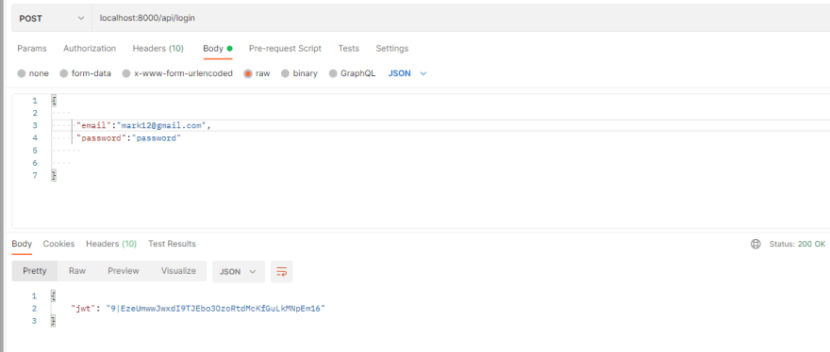This screenshot has height=352, width=830.
Task: Open the response Cookies tab
Action: (58, 244)
